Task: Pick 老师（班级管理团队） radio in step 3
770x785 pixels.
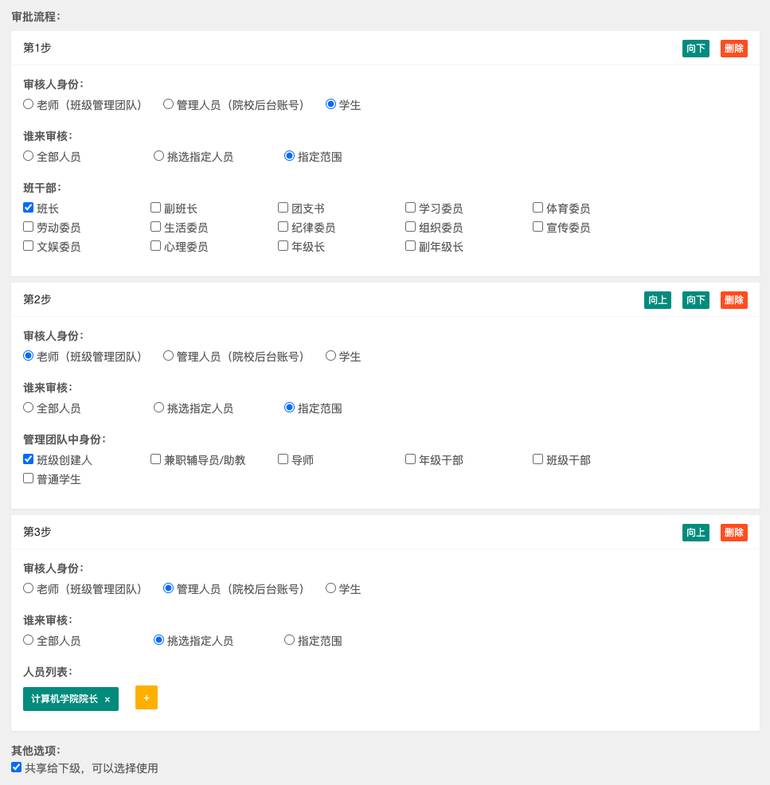Action: (29, 588)
